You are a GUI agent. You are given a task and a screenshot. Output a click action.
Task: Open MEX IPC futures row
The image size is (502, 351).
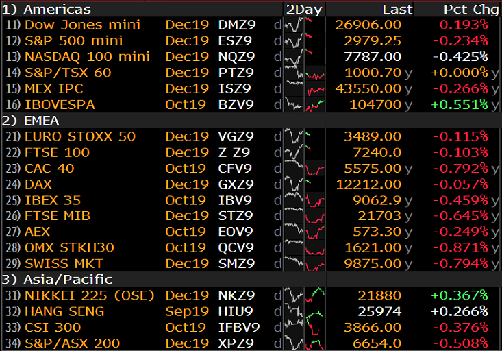tap(251, 89)
